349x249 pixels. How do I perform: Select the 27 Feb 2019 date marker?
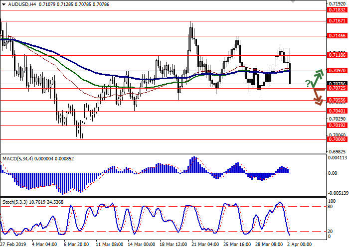(13, 245)
